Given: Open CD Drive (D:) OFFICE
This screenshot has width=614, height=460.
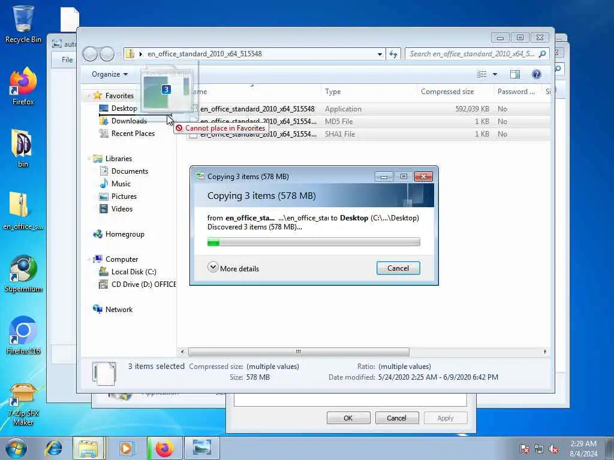Looking at the screenshot, I should pyautogui.click(x=137, y=284).
